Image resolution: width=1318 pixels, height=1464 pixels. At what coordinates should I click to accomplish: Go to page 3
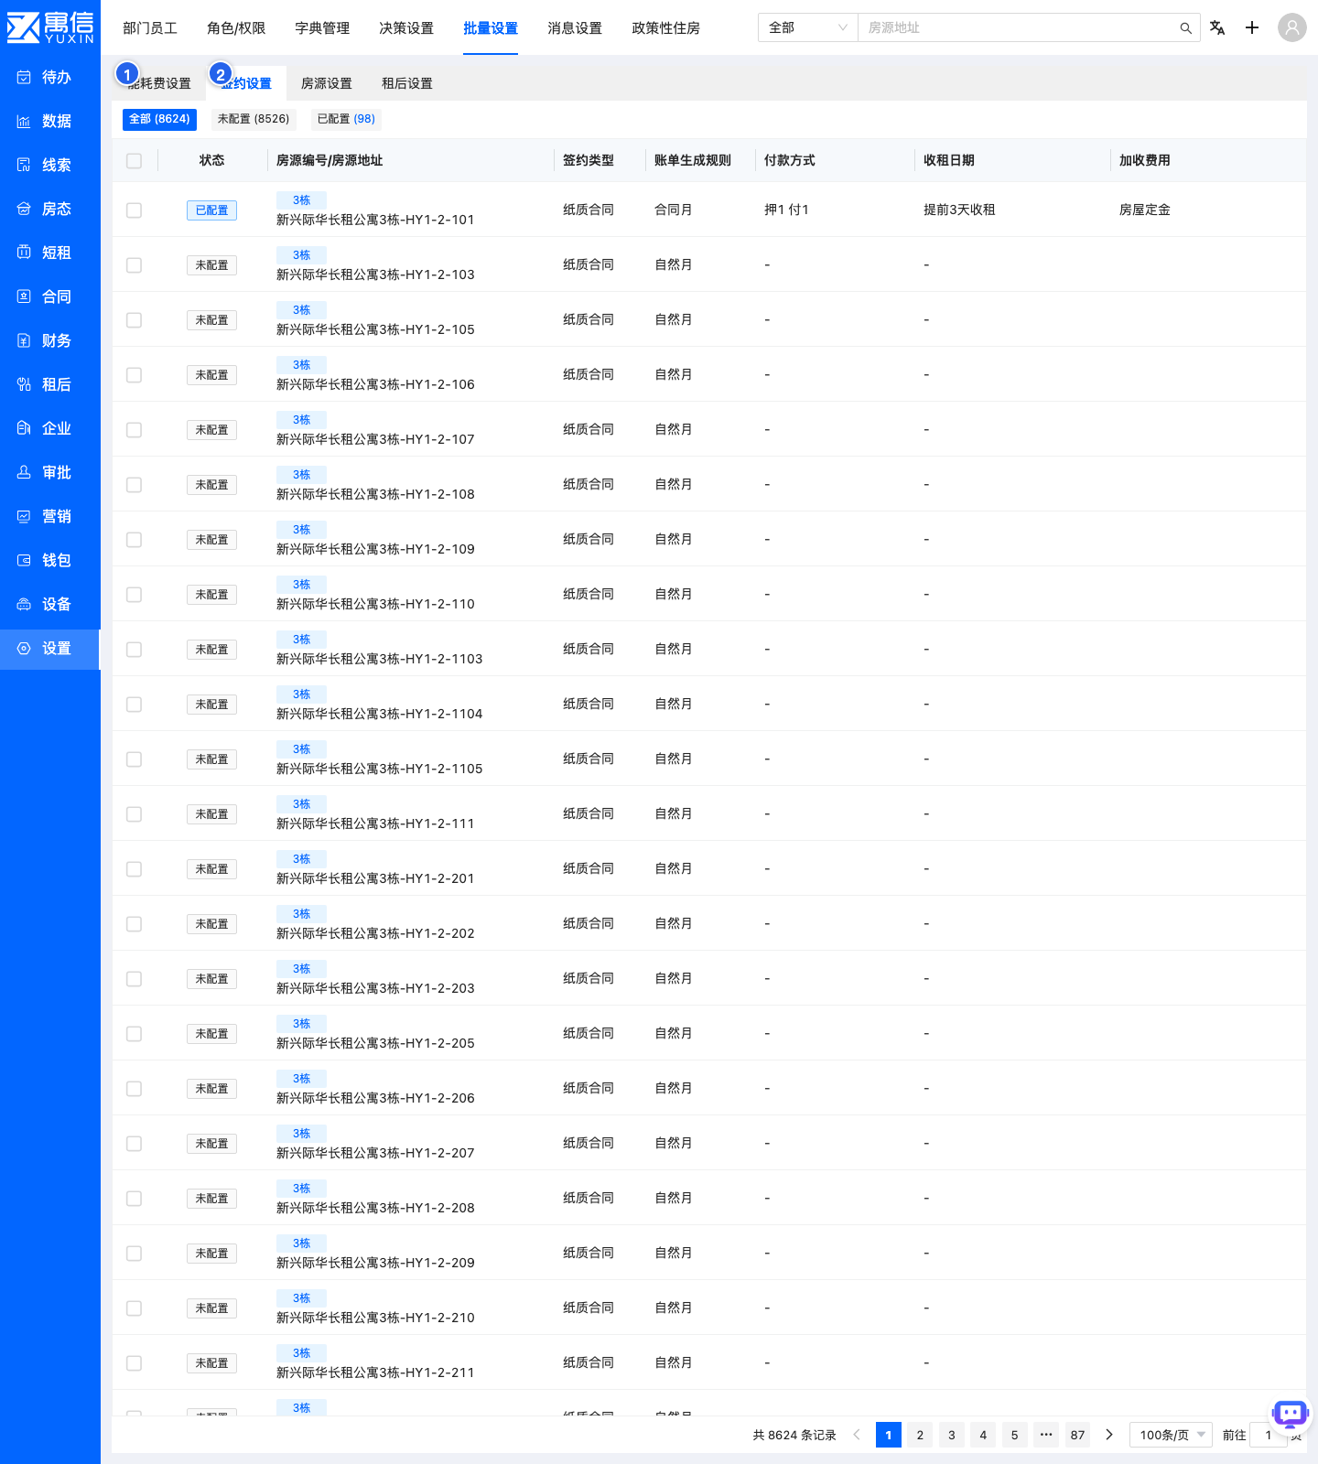click(x=952, y=1435)
